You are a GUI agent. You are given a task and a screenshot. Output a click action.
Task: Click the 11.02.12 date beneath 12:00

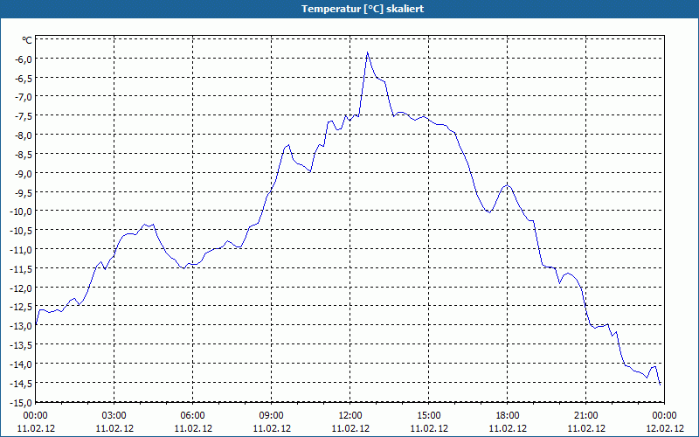point(350,428)
